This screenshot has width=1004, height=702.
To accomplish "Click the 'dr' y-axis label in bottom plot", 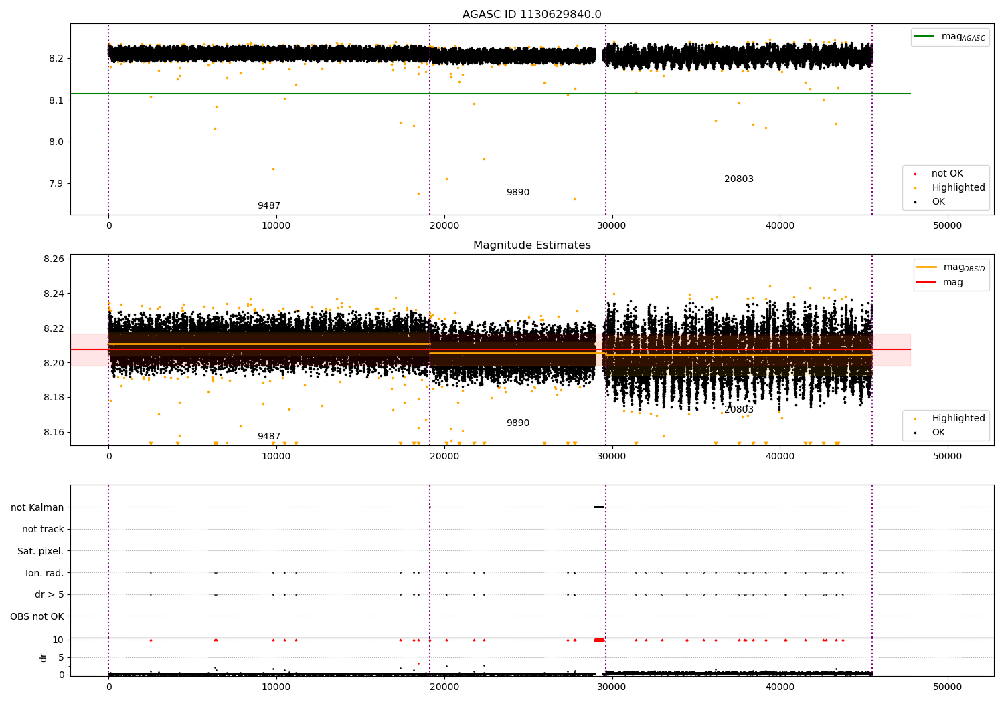I will [x=44, y=657].
